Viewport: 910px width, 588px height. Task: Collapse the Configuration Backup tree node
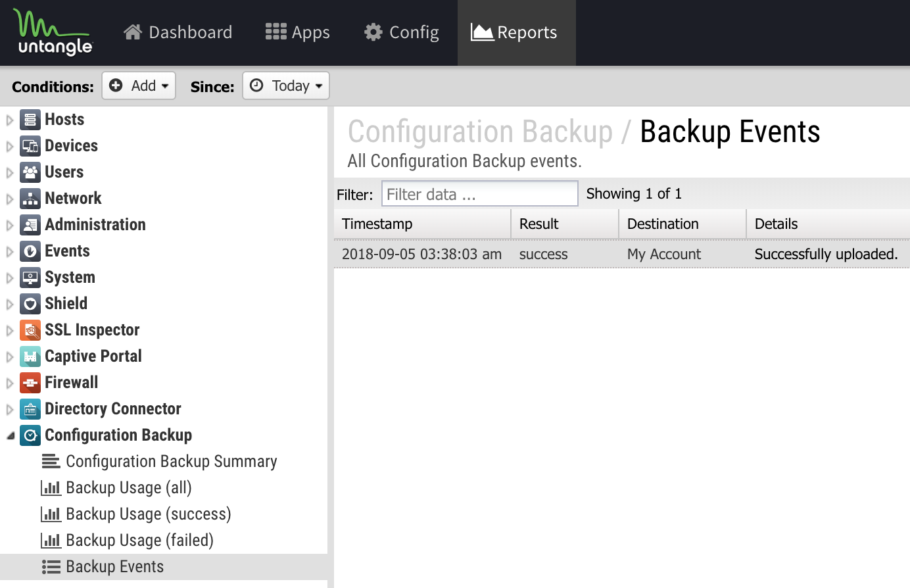click(x=10, y=436)
